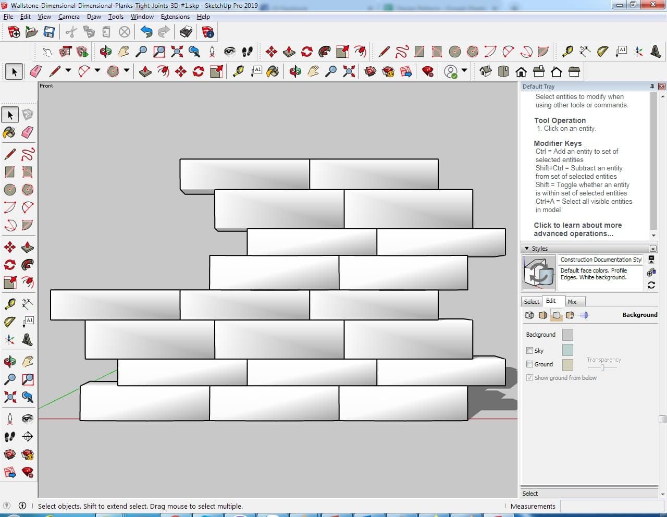Click the Undo arrow icon

(x=146, y=32)
